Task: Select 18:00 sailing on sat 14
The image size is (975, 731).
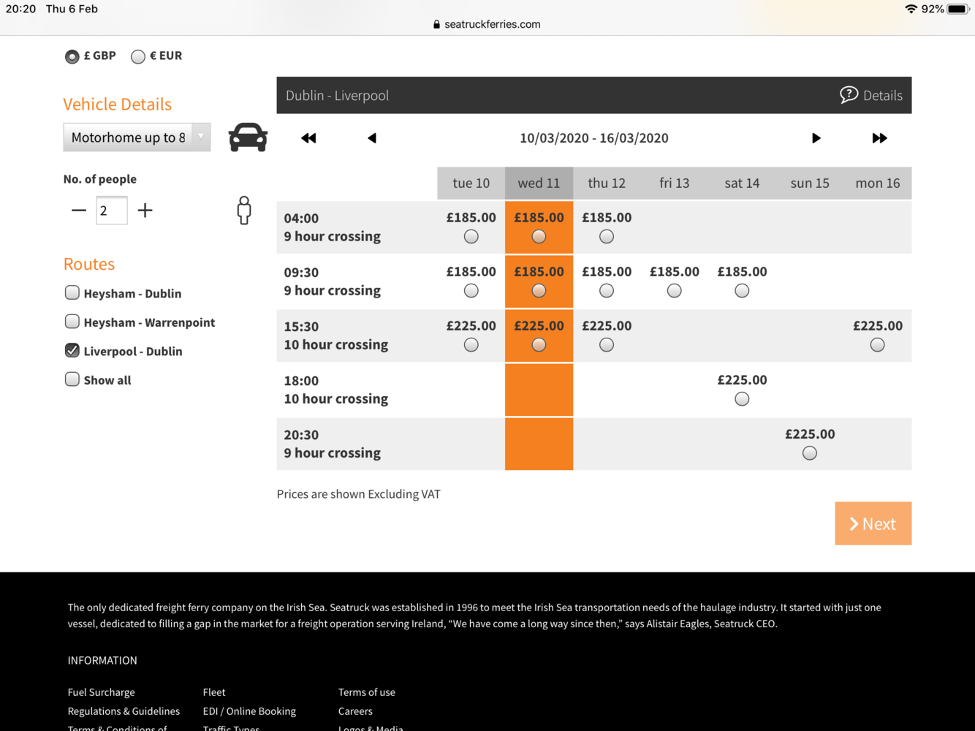Action: click(742, 399)
